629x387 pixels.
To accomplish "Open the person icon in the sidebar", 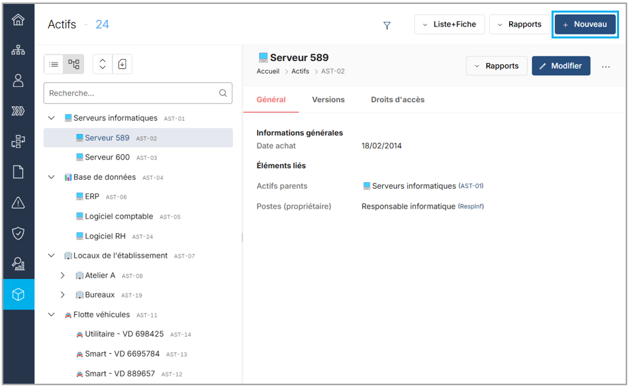I will [x=19, y=80].
